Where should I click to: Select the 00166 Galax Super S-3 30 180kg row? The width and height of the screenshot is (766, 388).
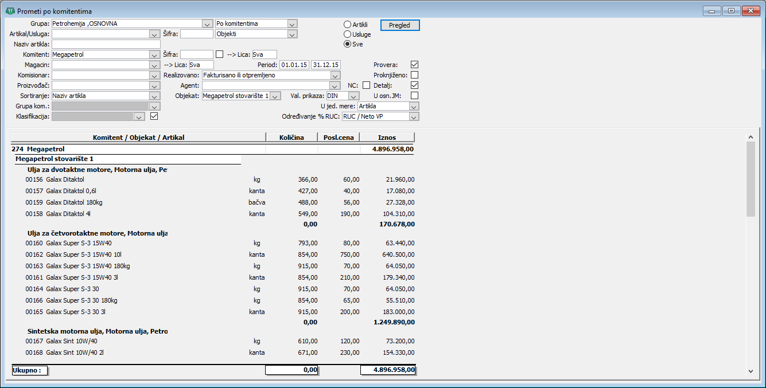(220, 300)
